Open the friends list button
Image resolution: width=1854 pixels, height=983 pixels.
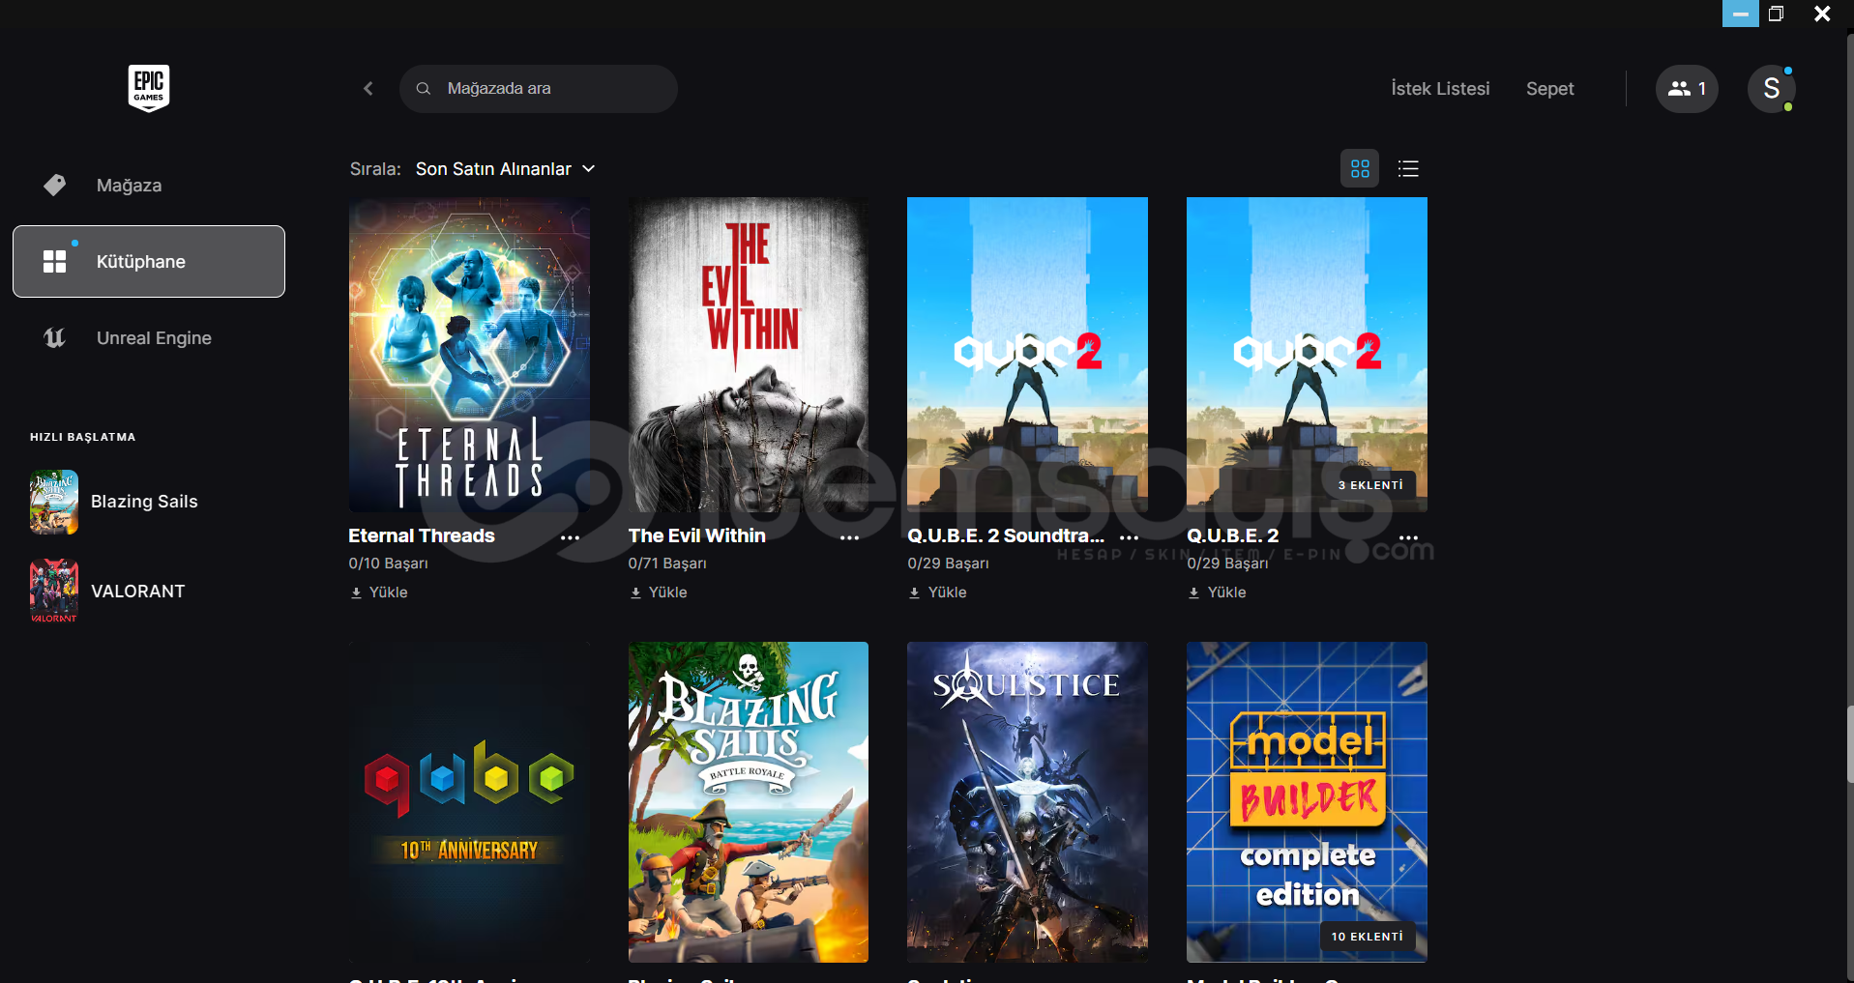click(1687, 89)
